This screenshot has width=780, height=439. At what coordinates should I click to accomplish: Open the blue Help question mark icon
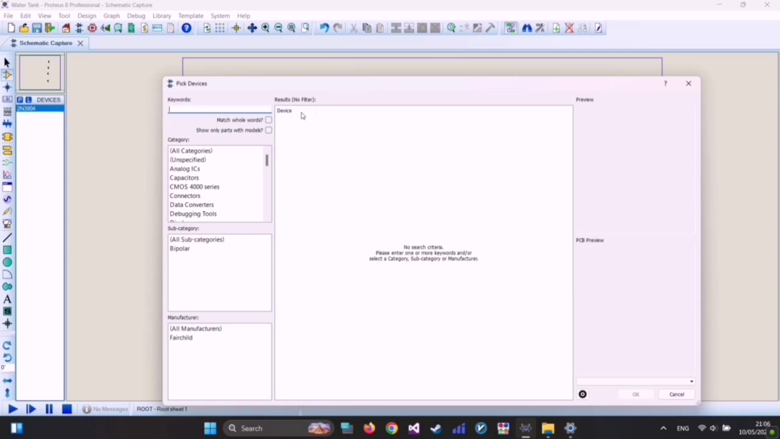pyautogui.click(x=186, y=28)
